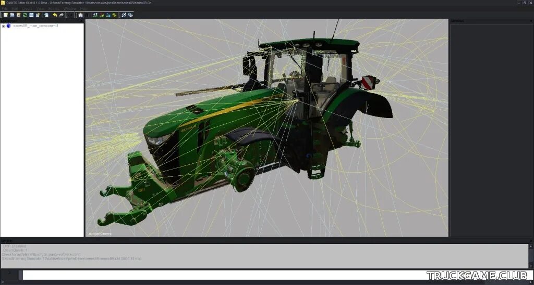Click the Save floppy disk icon

31,15
